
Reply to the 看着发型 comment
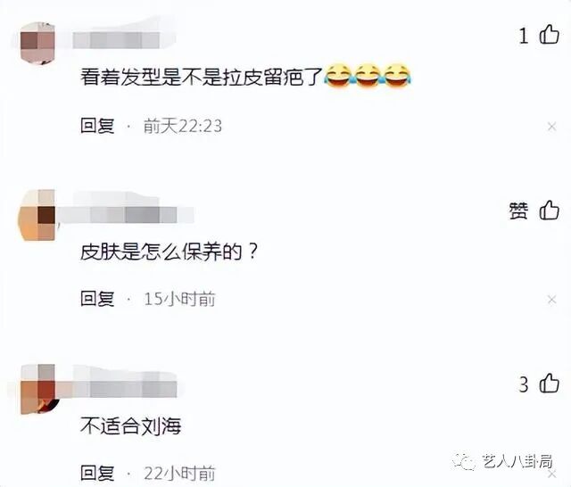coord(97,126)
